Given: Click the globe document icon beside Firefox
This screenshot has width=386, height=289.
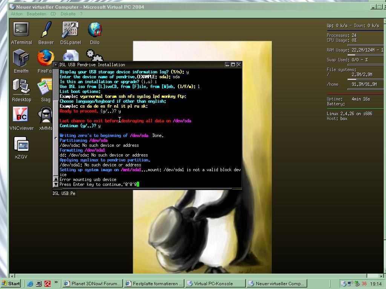Looking at the screenshot, I should (x=70, y=56).
